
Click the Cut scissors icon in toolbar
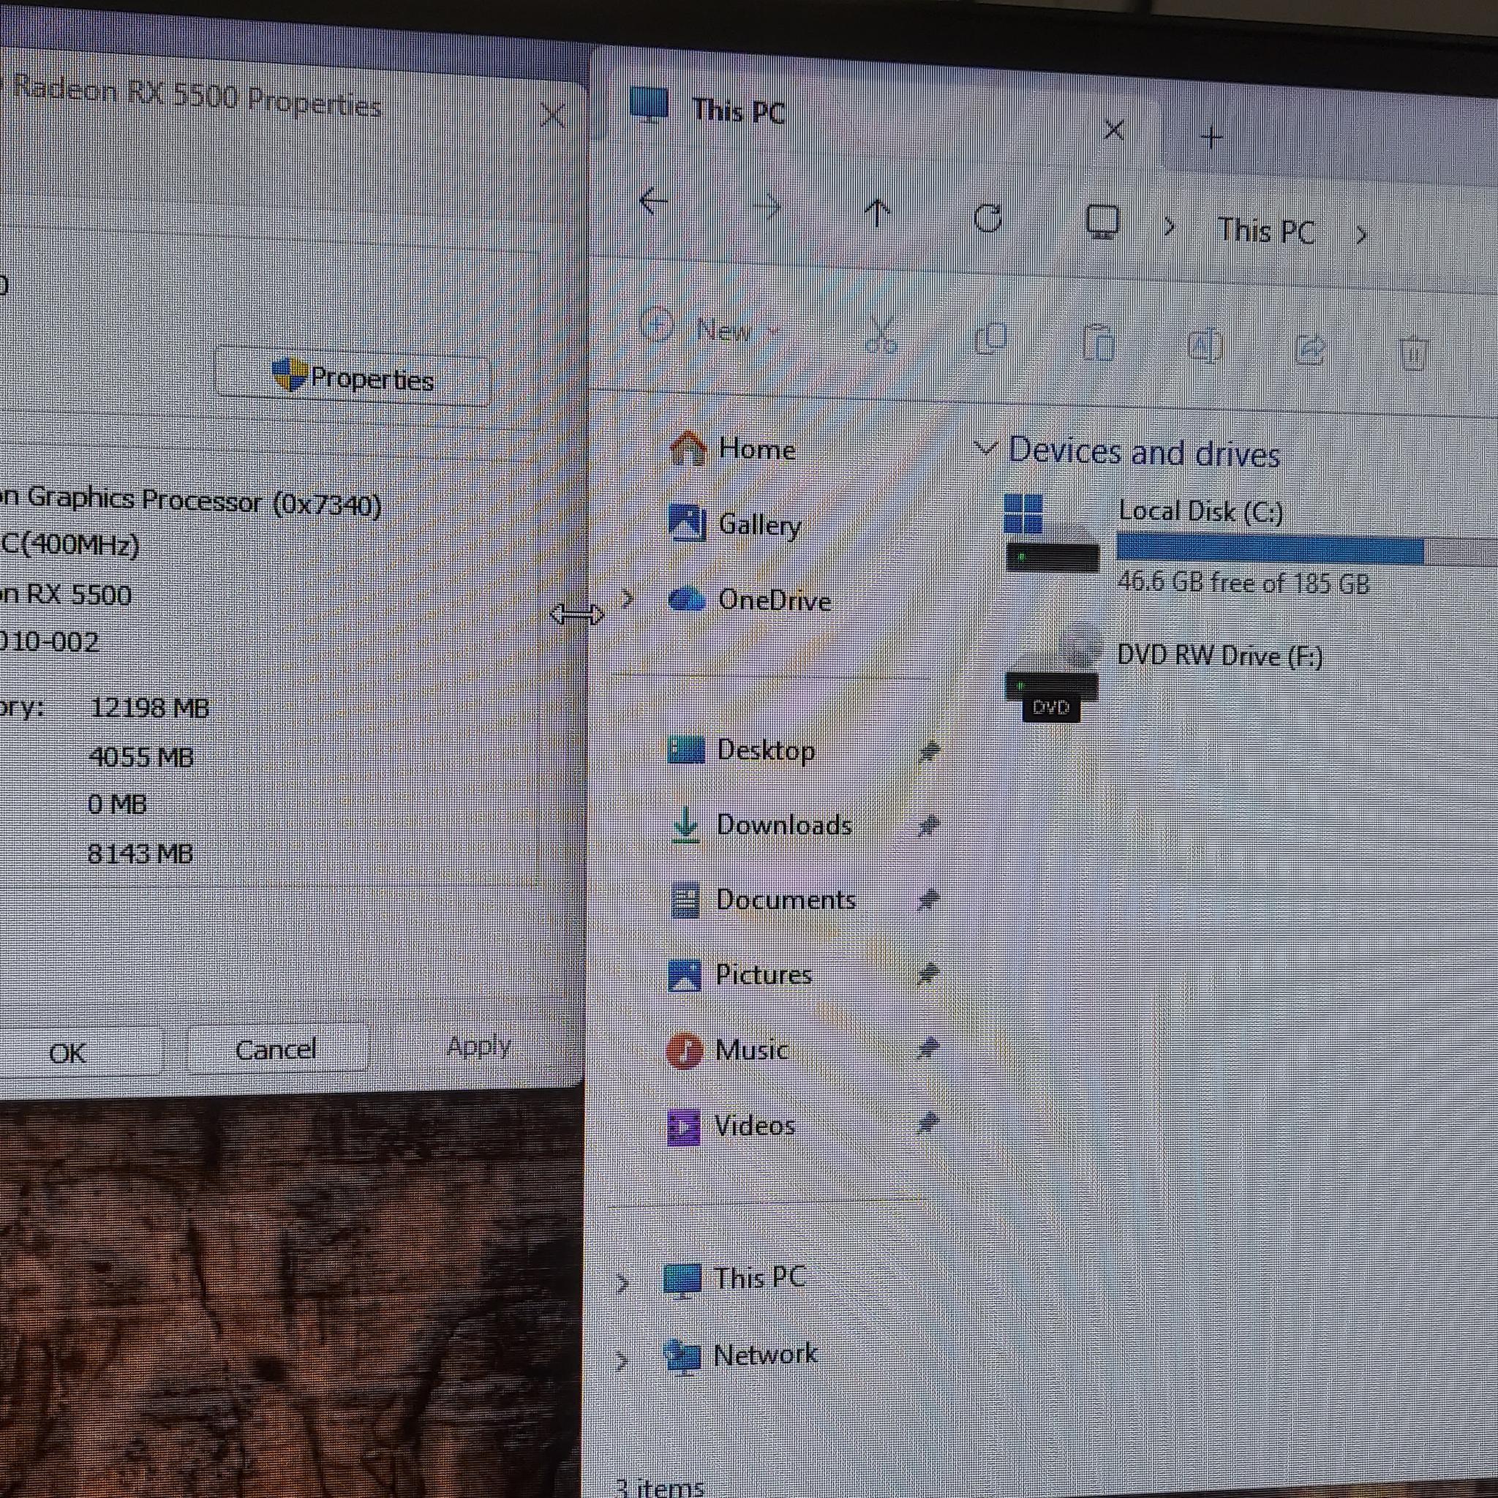tap(881, 336)
